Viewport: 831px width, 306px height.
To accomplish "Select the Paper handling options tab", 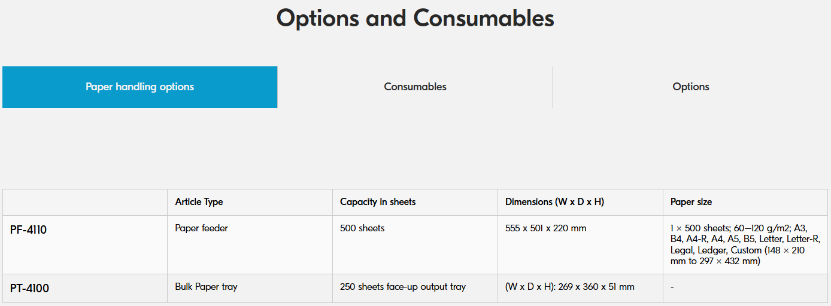I will [139, 87].
